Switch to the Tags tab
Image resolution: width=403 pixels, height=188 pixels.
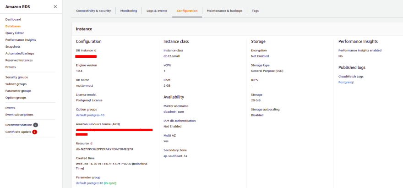point(255,11)
